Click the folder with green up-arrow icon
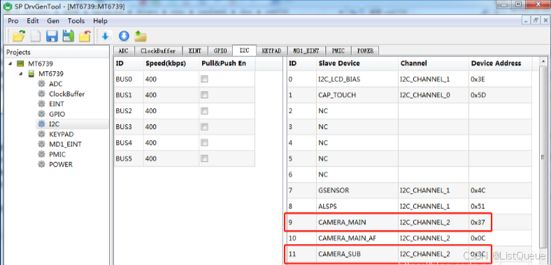This screenshot has height=265, width=551. 141,36
